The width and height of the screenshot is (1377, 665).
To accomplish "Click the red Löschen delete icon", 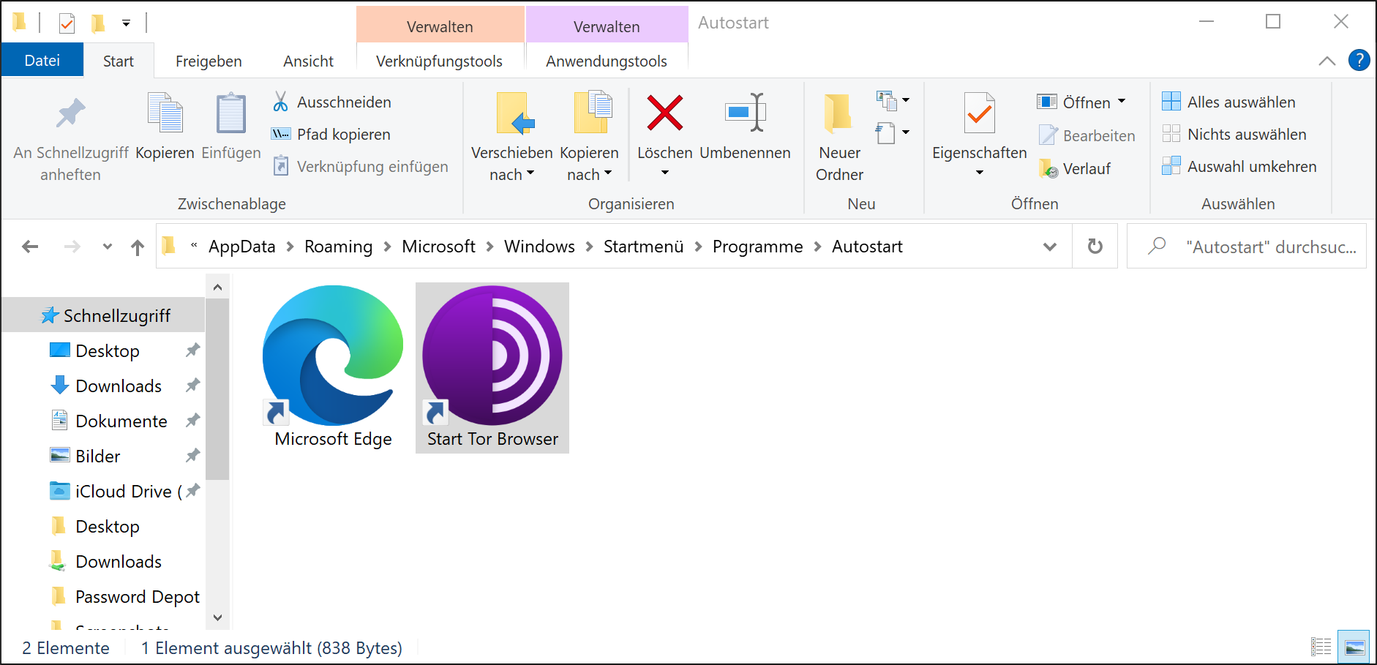I will click(664, 113).
